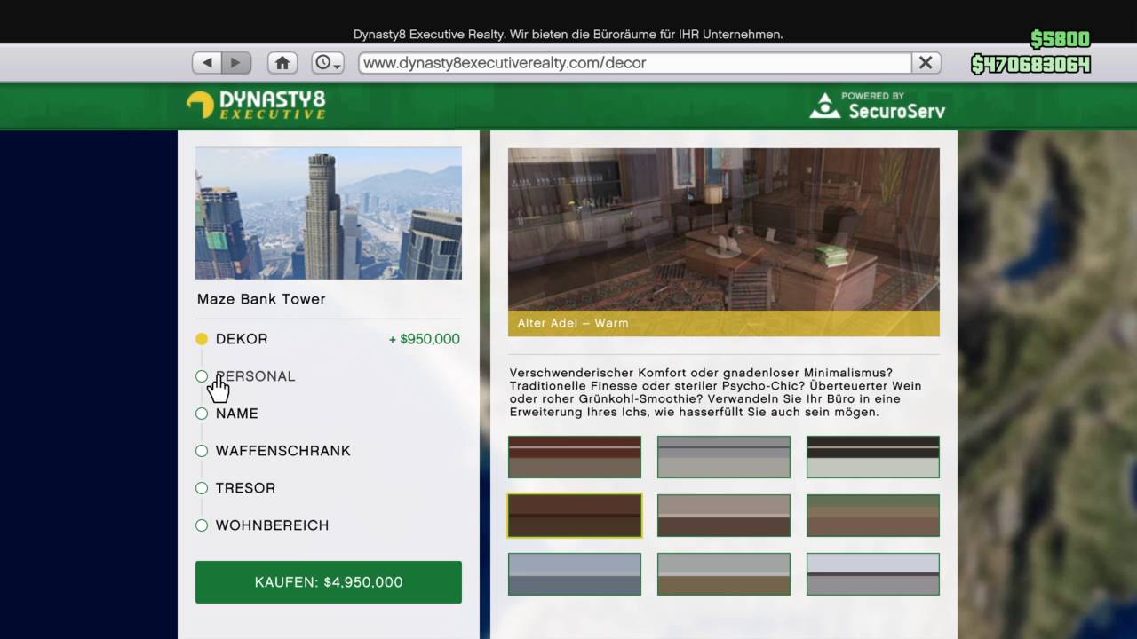
Task: Click the URL address bar
Action: pos(635,63)
